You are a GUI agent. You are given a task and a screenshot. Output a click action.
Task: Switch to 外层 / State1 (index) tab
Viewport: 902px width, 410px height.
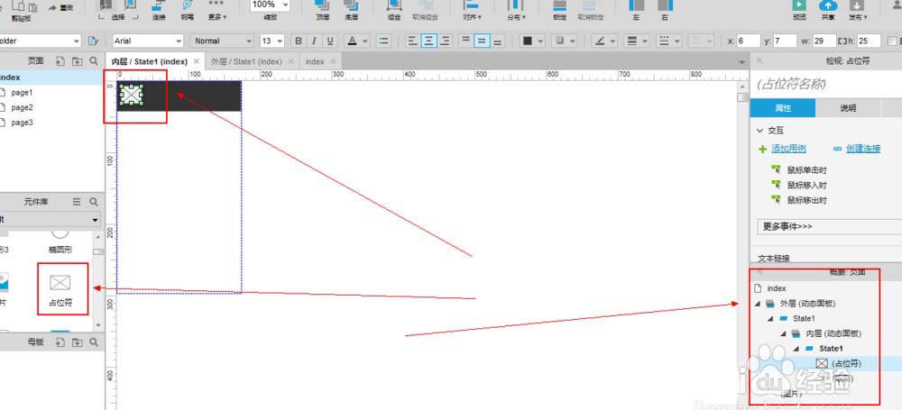246,61
